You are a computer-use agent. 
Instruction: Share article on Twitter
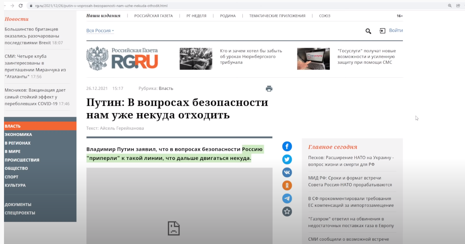pyautogui.click(x=287, y=160)
